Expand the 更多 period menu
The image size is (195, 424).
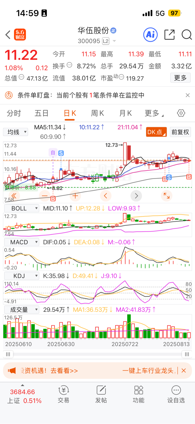154,113
